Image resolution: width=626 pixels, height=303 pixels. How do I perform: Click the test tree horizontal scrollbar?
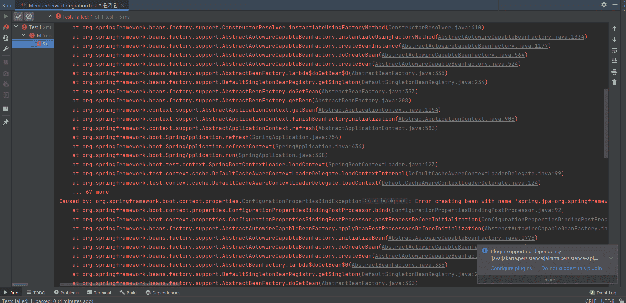coord(20,285)
